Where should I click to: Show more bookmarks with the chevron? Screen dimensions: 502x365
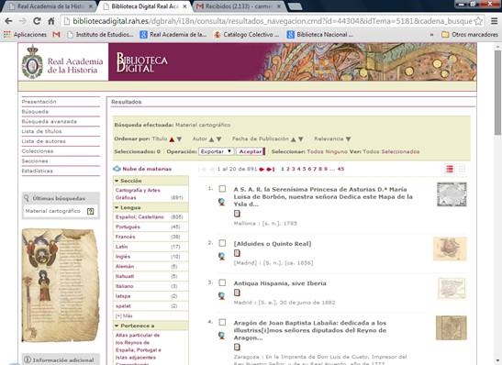tap(431, 34)
